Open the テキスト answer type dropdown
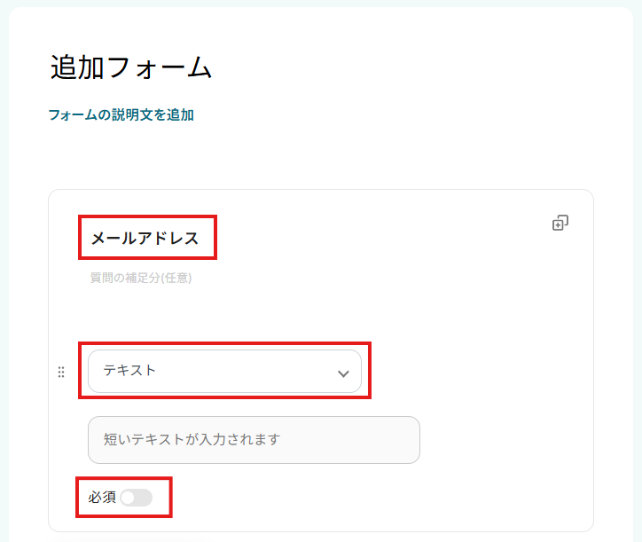 224,372
